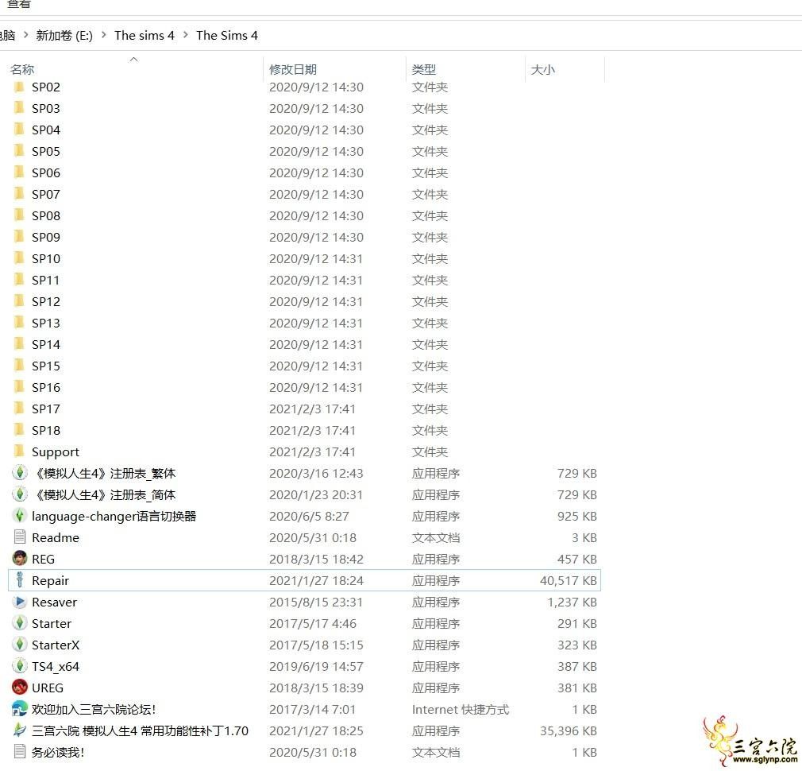Select the SP09 folder name

[46, 238]
